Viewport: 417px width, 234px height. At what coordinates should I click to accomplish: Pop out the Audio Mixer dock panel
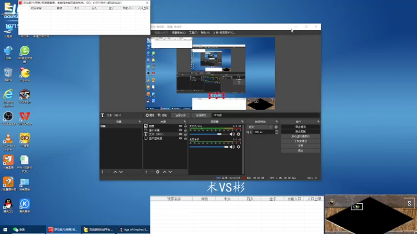[x=242, y=122]
